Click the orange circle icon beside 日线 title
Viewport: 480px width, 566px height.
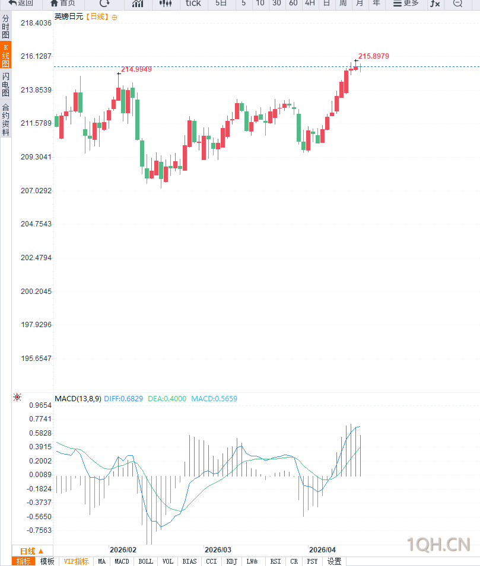click(x=115, y=17)
